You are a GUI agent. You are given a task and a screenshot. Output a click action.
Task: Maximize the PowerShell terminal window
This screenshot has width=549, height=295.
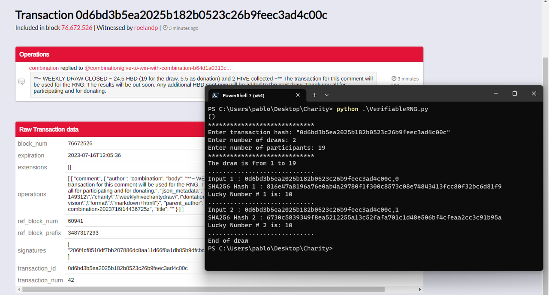515,93
